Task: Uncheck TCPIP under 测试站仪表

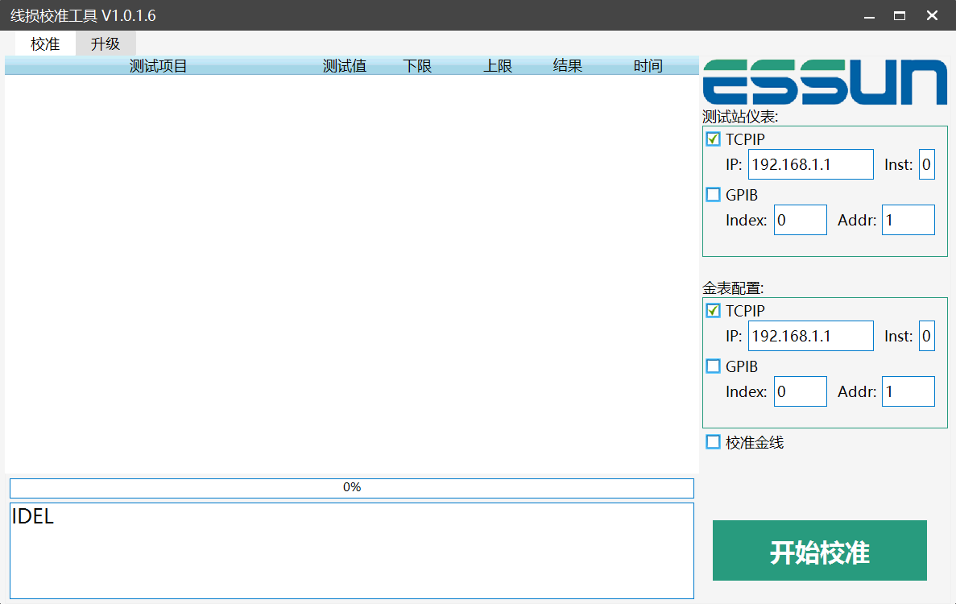Action: [714, 139]
